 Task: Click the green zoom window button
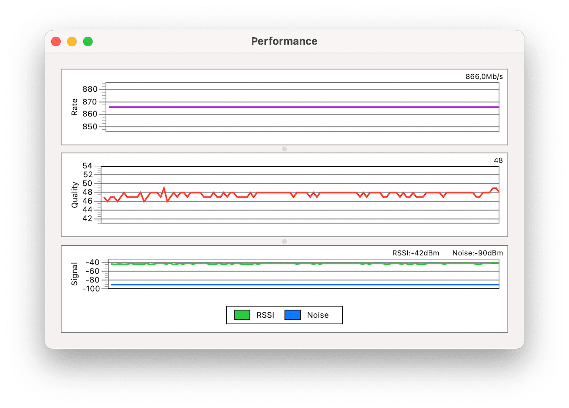pyautogui.click(x=88, y=42)
